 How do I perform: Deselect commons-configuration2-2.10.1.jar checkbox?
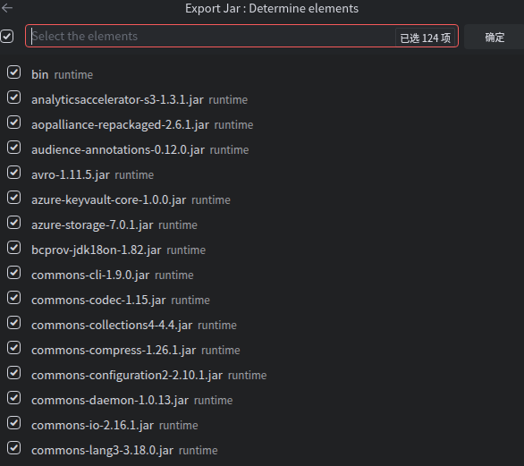tap(14, 373)
